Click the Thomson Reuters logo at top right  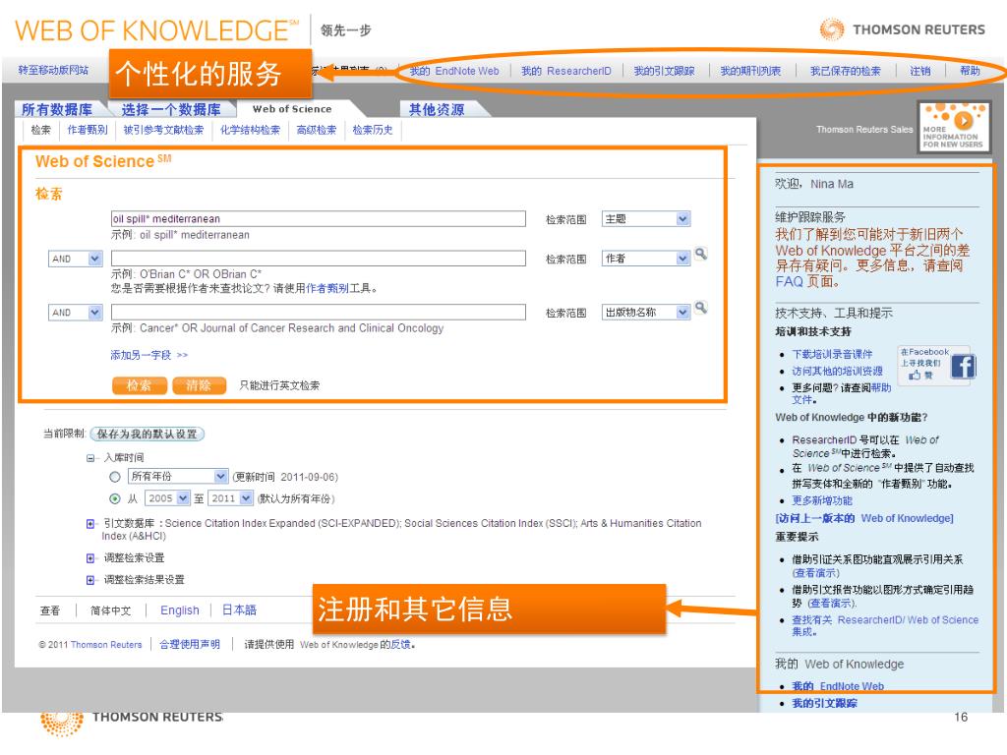[903, 29]
